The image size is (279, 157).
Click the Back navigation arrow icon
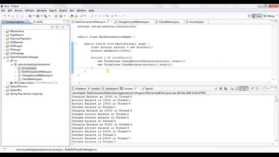tap(112, 16)
